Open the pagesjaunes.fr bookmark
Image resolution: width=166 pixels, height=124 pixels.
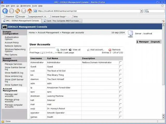[x=37, y=17]
